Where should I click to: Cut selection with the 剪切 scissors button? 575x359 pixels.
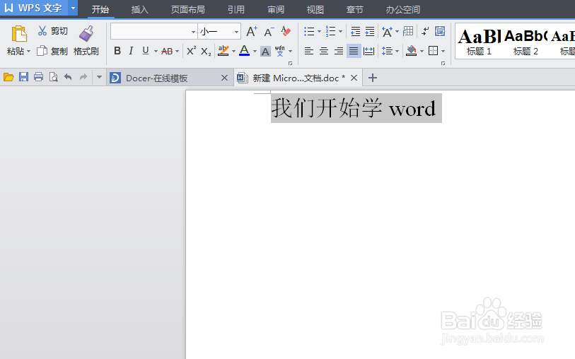pos(53,31)
